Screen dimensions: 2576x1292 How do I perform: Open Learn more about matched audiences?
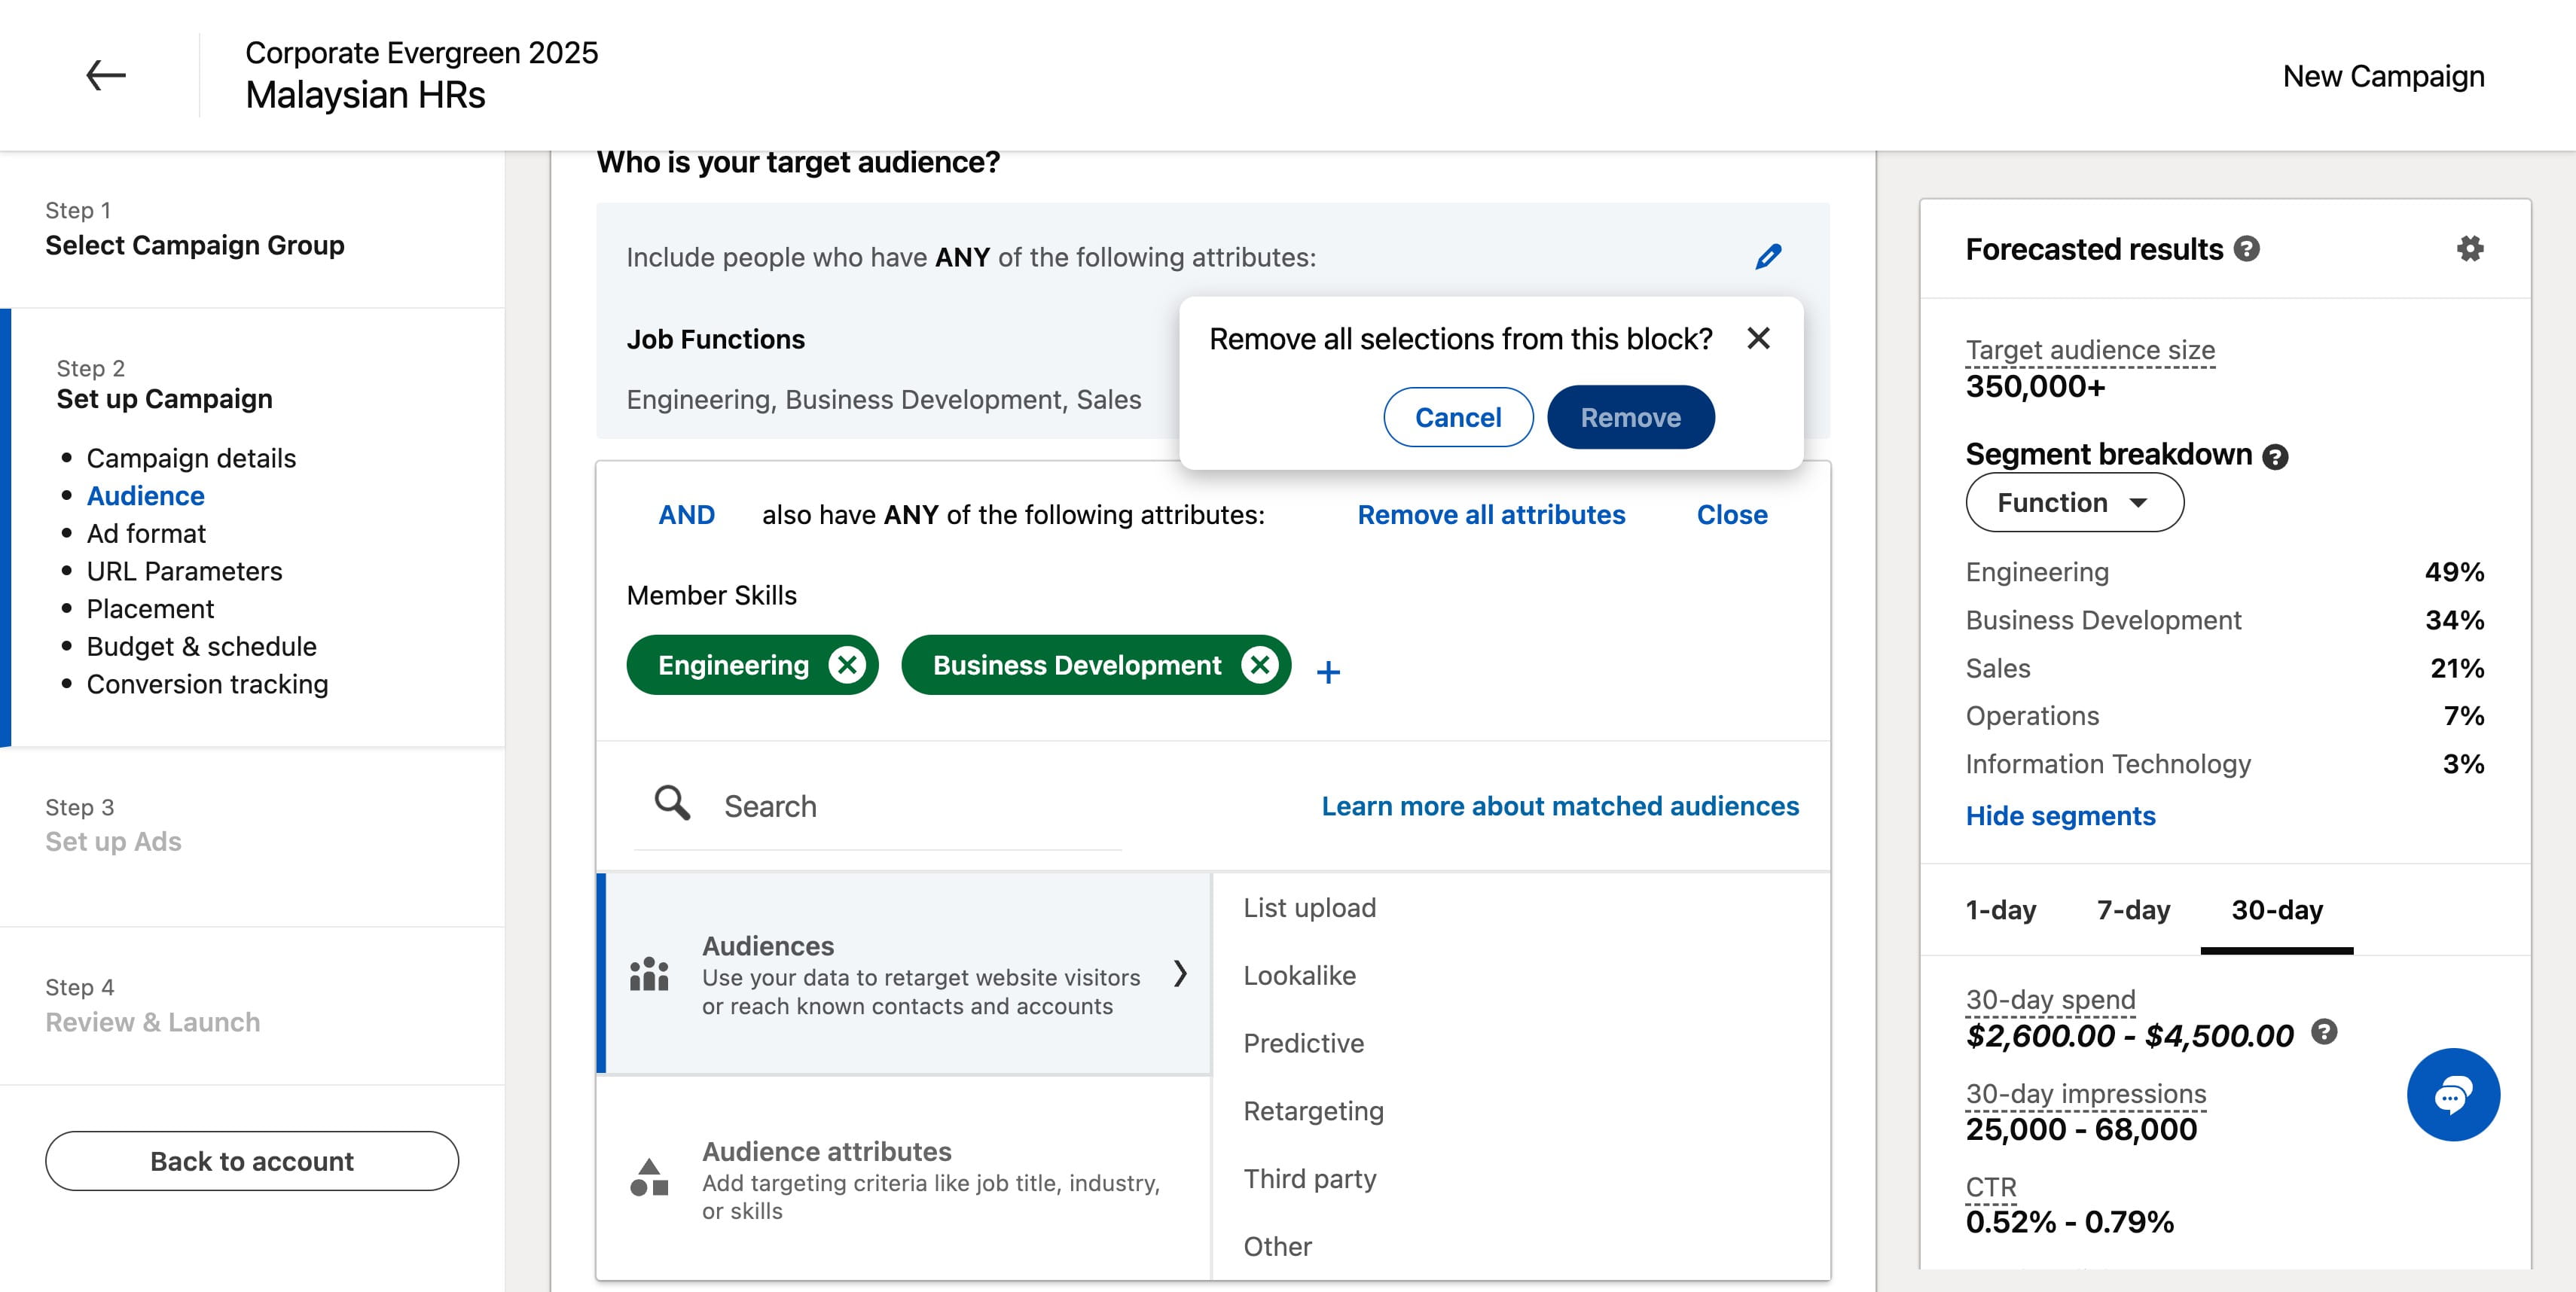pos(1559,806)
